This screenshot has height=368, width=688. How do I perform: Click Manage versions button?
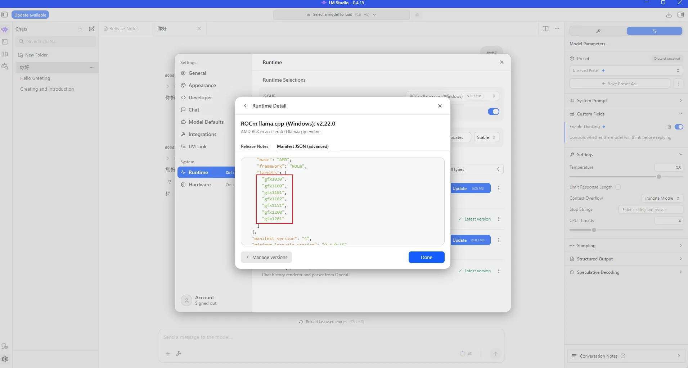point(266,257)
